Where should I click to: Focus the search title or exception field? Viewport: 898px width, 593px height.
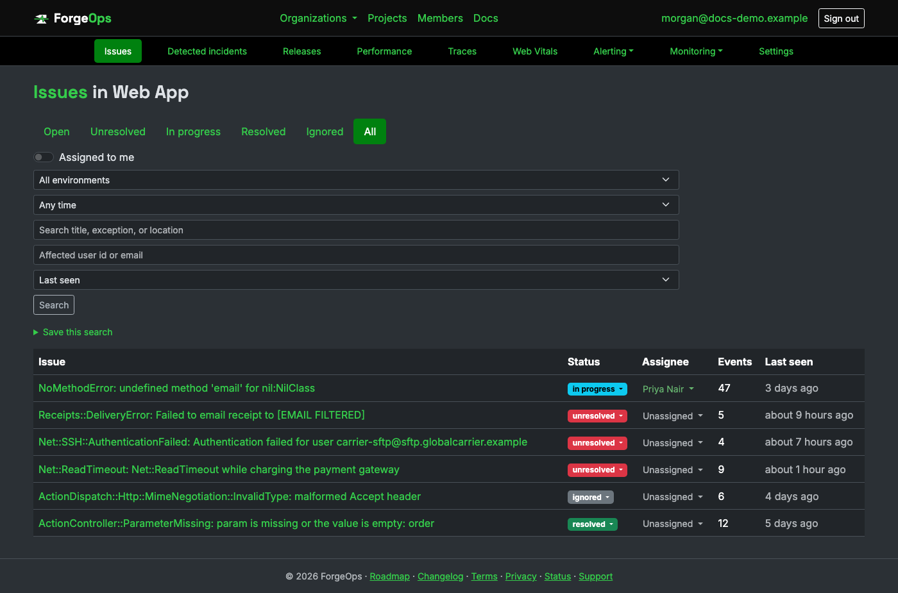point(356,230)
